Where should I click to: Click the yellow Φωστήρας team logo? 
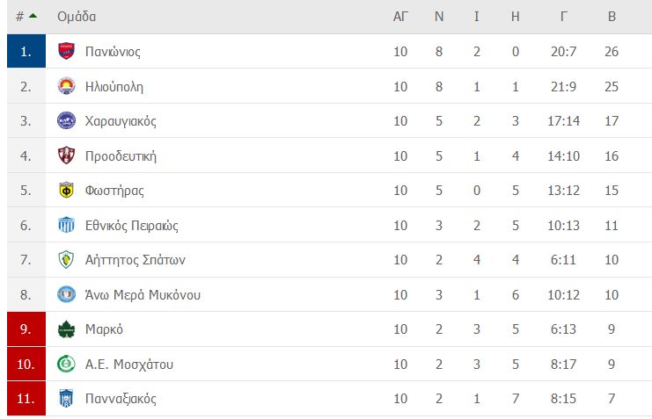point(66,191)
